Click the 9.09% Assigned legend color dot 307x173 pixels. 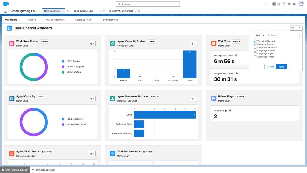click(x=63, y=61)
